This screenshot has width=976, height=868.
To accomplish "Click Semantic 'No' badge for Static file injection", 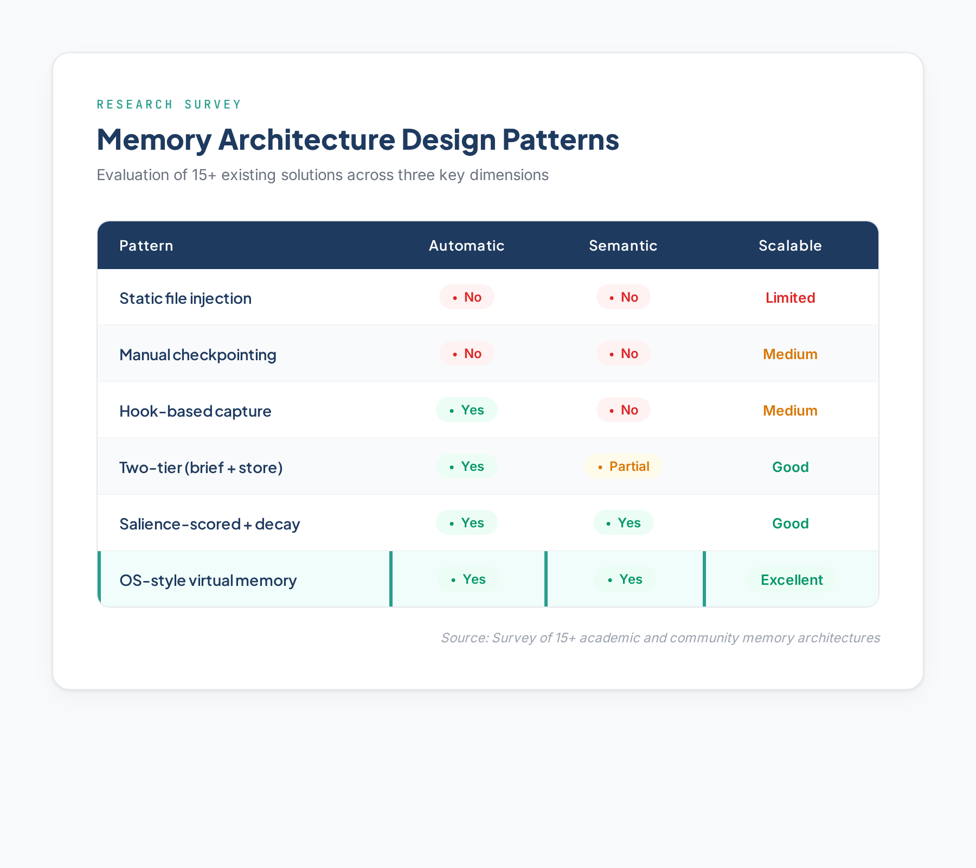I will (624, 297).
